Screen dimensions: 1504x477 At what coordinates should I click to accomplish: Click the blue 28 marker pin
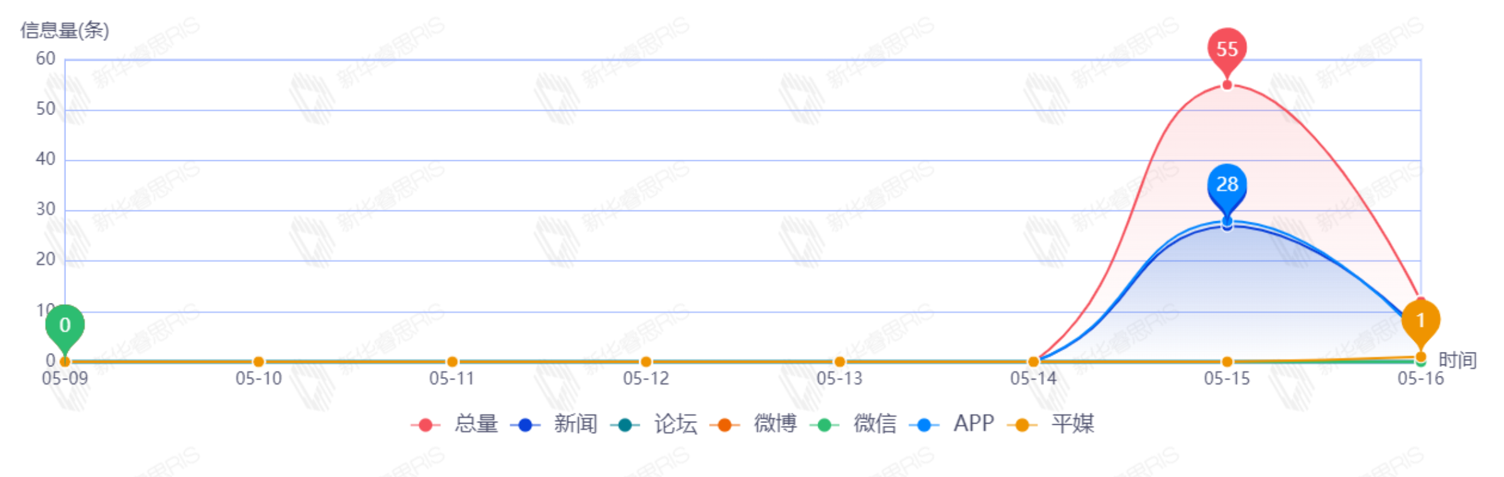(x=1227, y=184)
